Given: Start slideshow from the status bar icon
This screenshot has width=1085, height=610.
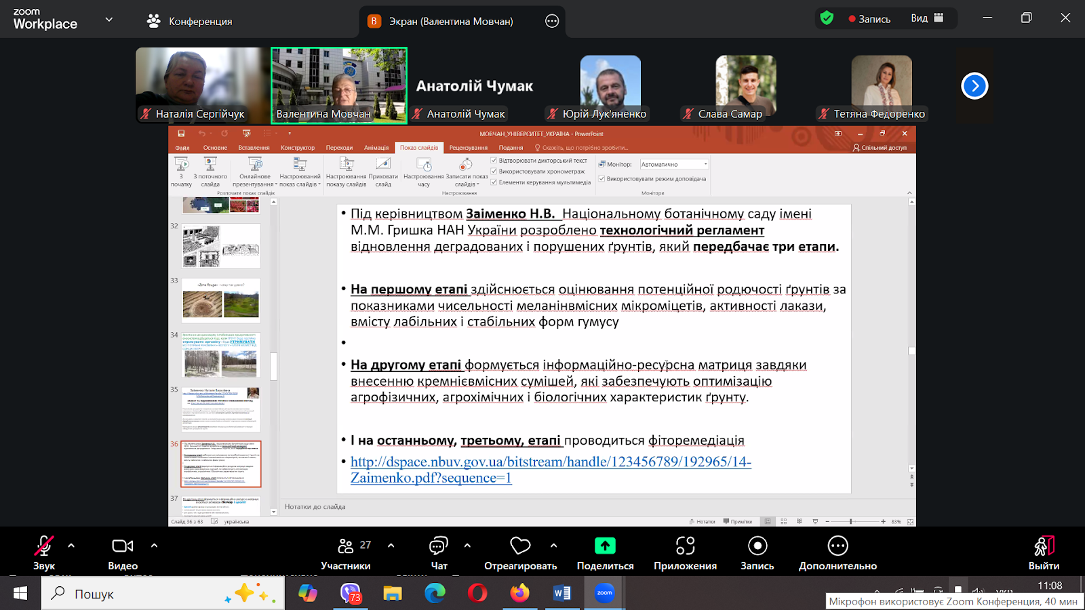Looking at the screenshot, I should tap(815, 522).
